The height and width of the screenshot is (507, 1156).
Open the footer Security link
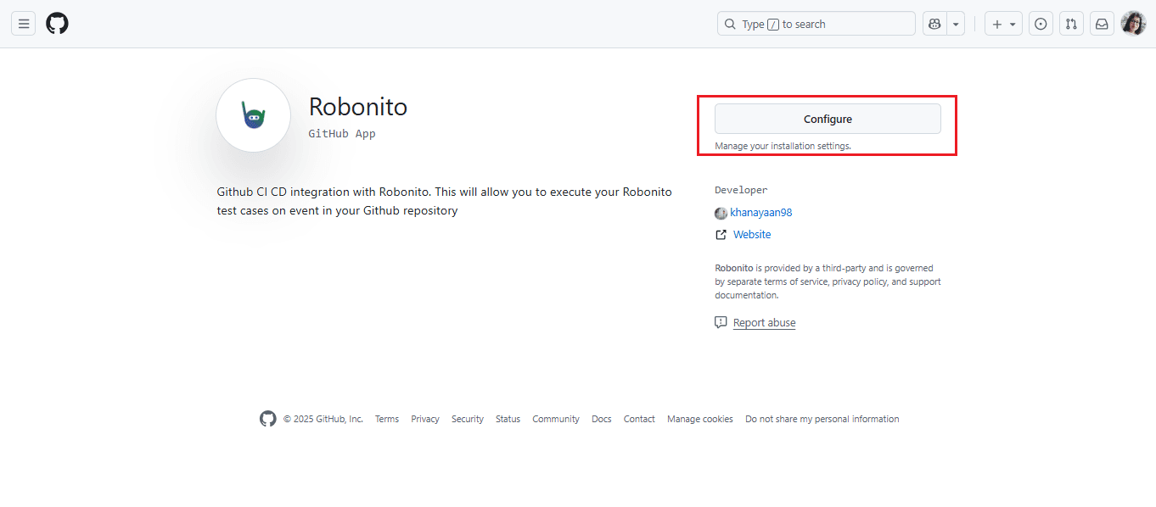click(x=468, y=419)
